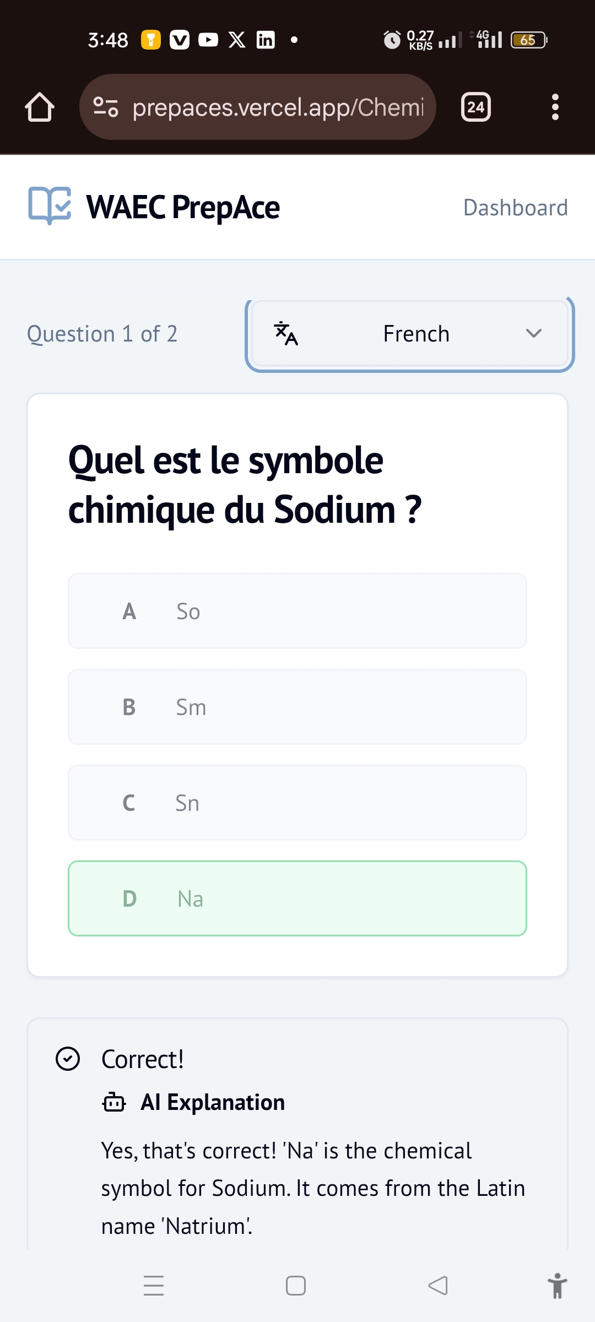This screenshot has height=1322, width=595.
Task: Open the French language dropdown
Action: (410, 334)
